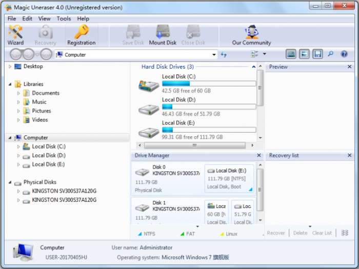Select Disk 0 KINGSTON in Drive Manager
The width and height of the screenshot is (359, 269).
click(167, 179)
